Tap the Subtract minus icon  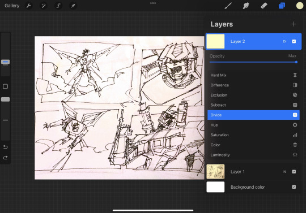(295, 105)
